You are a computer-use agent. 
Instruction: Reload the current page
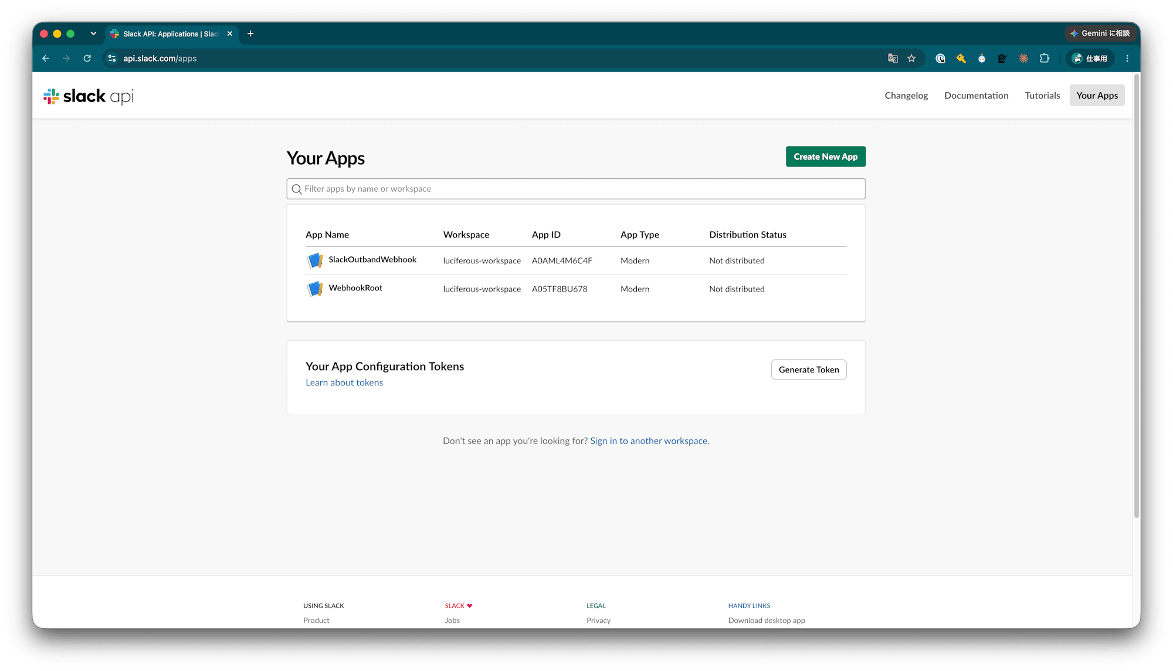(x=87, y=59)
